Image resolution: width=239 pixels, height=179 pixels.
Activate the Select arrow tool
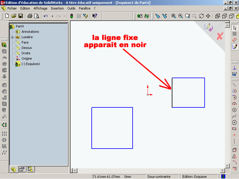235,28
